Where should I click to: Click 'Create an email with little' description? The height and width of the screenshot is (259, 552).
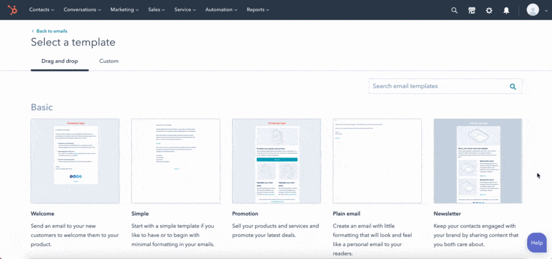click(373, 239)
